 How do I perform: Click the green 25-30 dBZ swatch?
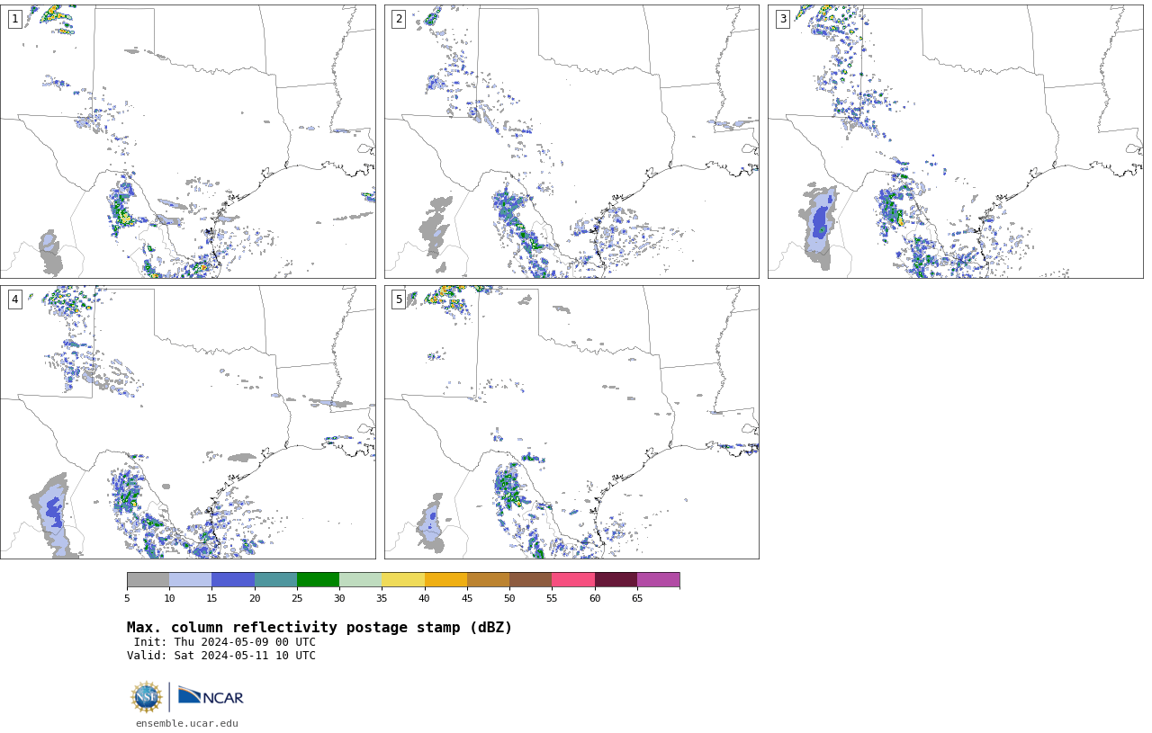pyautogui.click(x=318, y=579)
